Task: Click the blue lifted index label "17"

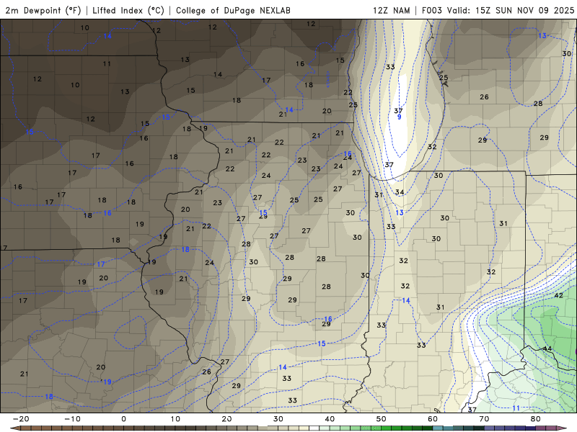Action: (101, 264)
